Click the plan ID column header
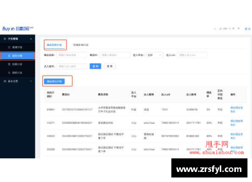Viewport: 252px width, 182px height. click(x=50, y=95)
